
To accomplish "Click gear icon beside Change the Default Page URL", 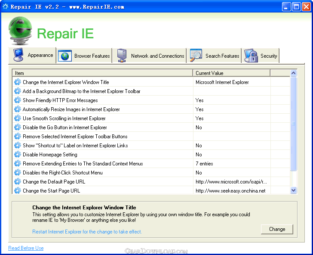I will coord(18,181).
